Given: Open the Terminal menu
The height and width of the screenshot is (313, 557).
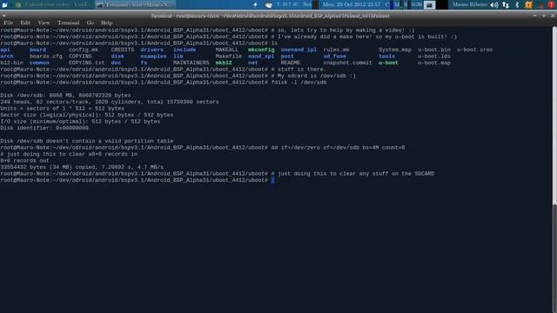Looking at the screenshot, I should coord(69,23).
